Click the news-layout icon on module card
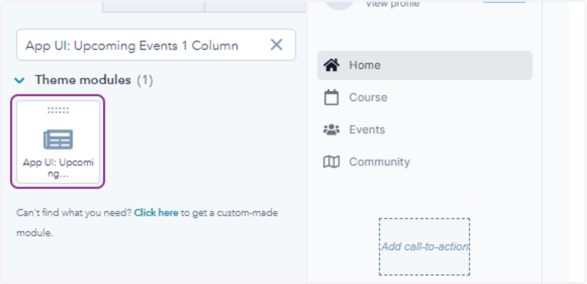 [x=58, y=140]
